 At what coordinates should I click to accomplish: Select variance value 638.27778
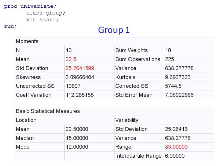click(x=178, y=138)
